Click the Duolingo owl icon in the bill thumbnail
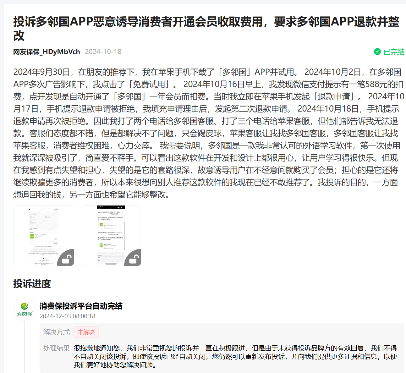This screenshot has width=406, height=373. [32, 236]
